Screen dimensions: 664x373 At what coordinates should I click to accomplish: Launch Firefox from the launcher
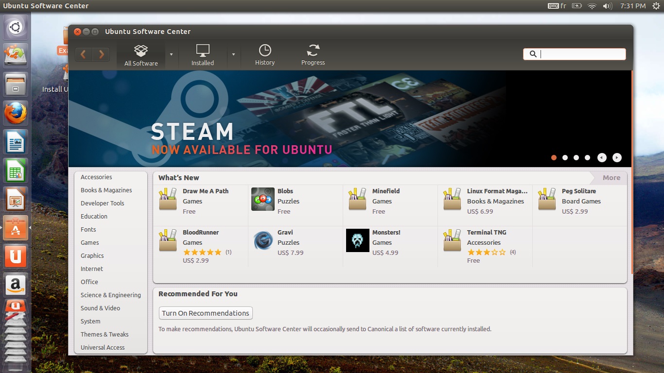click(16, 113)
